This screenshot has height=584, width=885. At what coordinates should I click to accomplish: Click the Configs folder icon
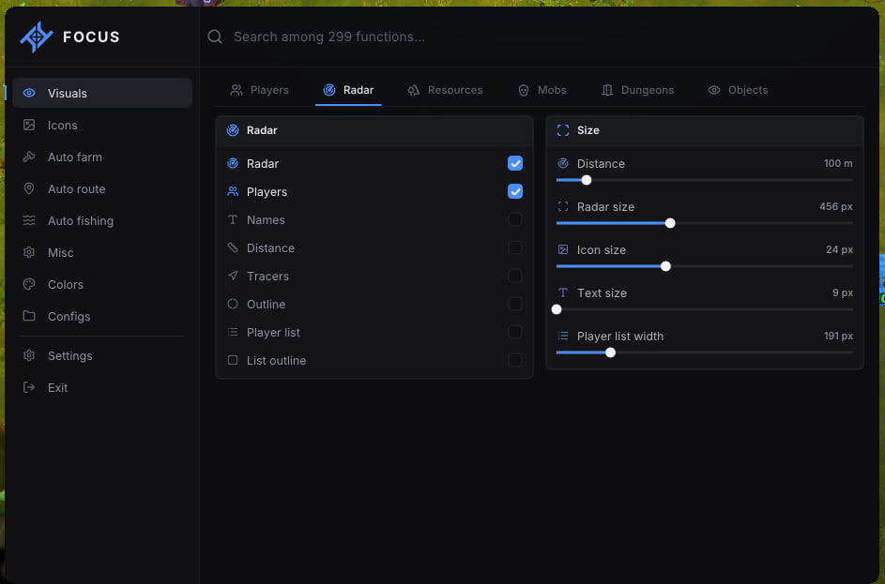[x=29, y=316]
